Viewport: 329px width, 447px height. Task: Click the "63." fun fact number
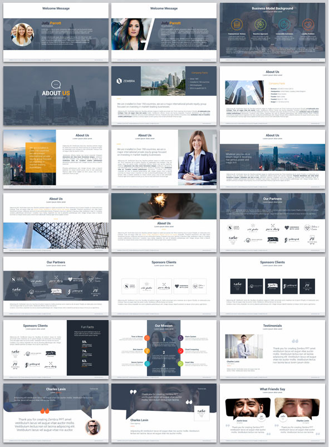click(85, 361)
